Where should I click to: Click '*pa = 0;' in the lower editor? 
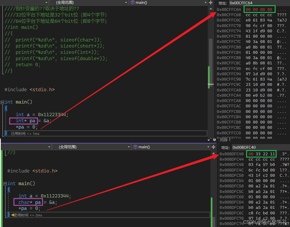[x=29, y=209]
